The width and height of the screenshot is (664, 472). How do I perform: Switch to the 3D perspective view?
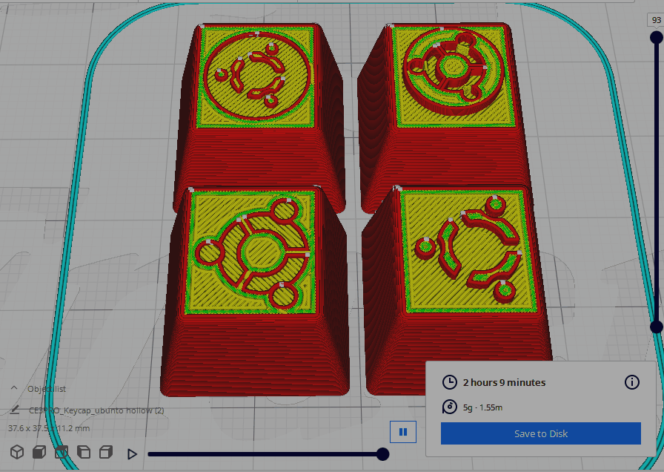click(16, 452)
